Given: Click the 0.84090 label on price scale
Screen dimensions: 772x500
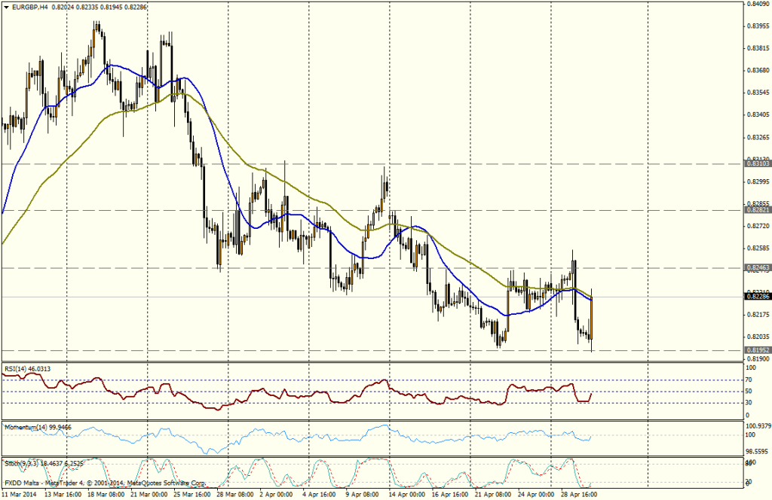Looking at the screenshot, I should [x=756, y=4].
